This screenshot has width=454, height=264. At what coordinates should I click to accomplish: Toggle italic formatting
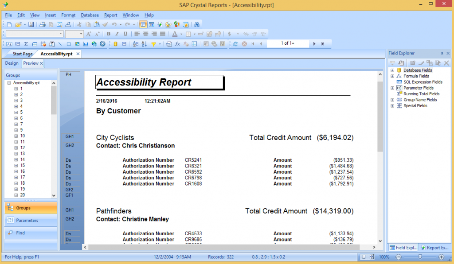pyautogui.click(x=117, y=34)
